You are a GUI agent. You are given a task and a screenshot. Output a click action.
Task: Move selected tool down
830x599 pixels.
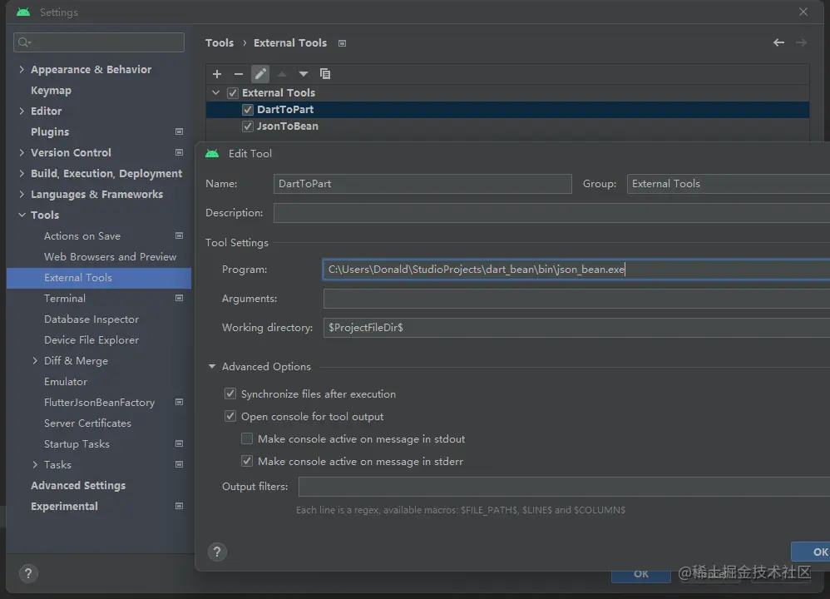303,74
